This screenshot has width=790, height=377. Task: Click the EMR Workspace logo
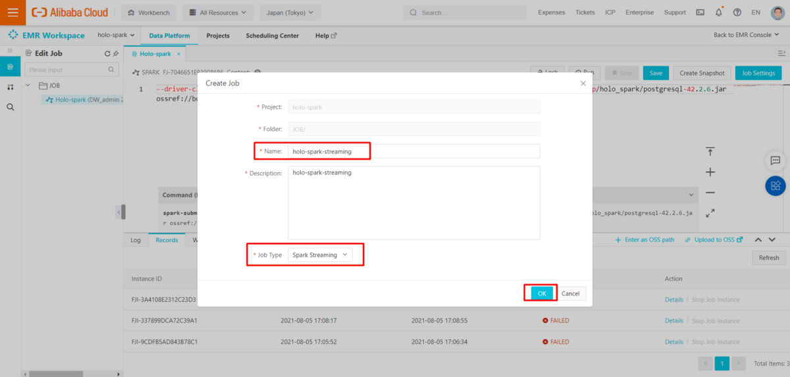46,36
